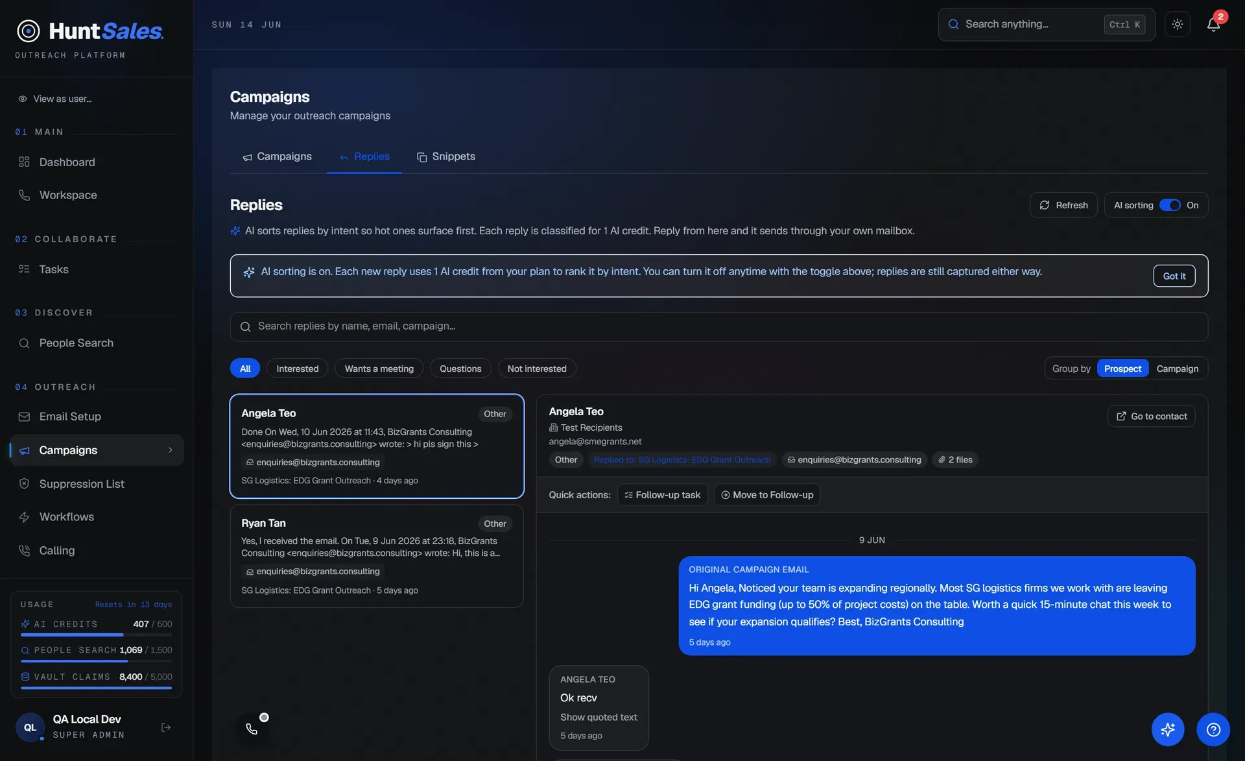Click the Vault Claims usage bar

(96, 688)
